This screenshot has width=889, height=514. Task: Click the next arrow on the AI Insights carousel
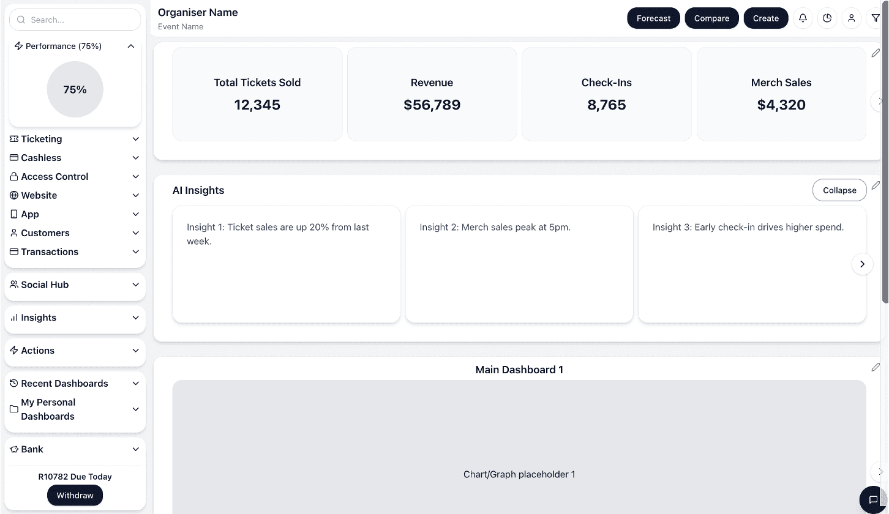coord(862,264)
